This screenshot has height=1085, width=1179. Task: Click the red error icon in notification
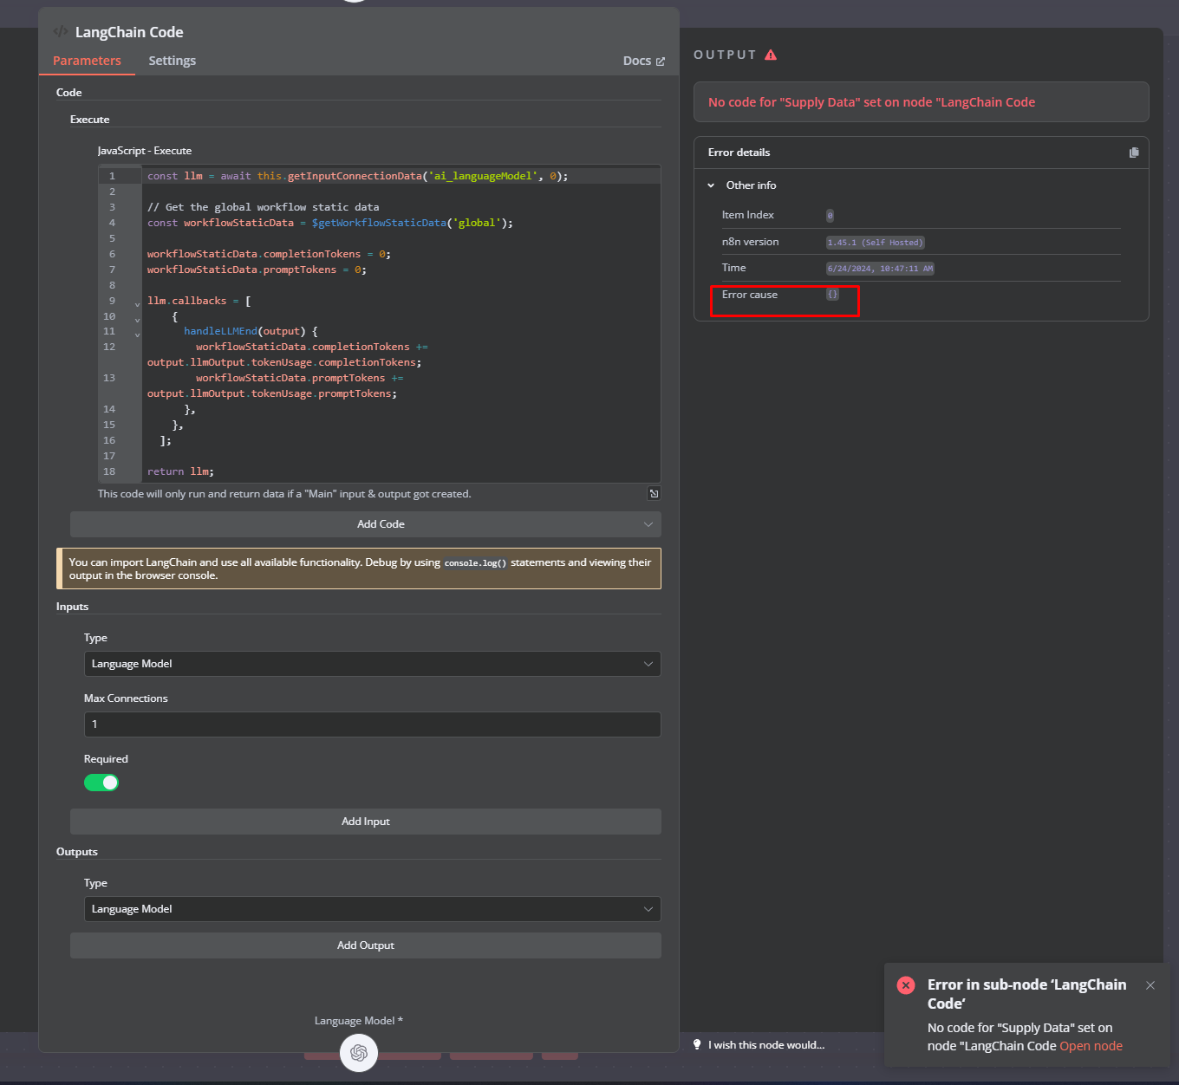[x=906, y=985]
